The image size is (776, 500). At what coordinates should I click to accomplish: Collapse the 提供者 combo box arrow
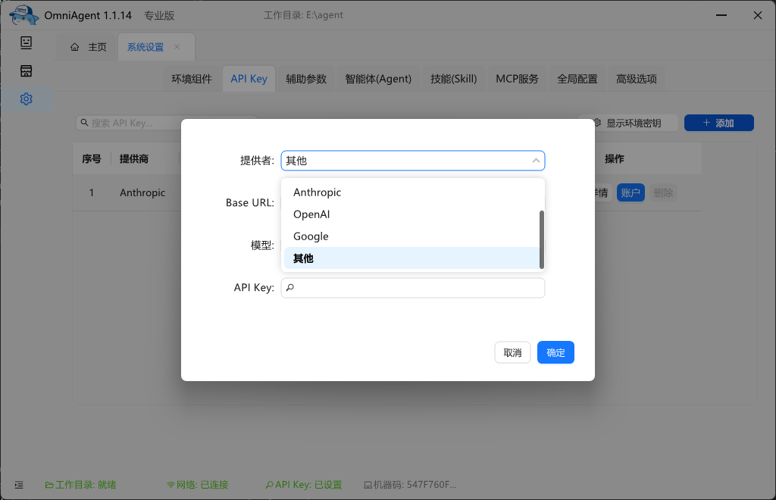pos(536,161)
